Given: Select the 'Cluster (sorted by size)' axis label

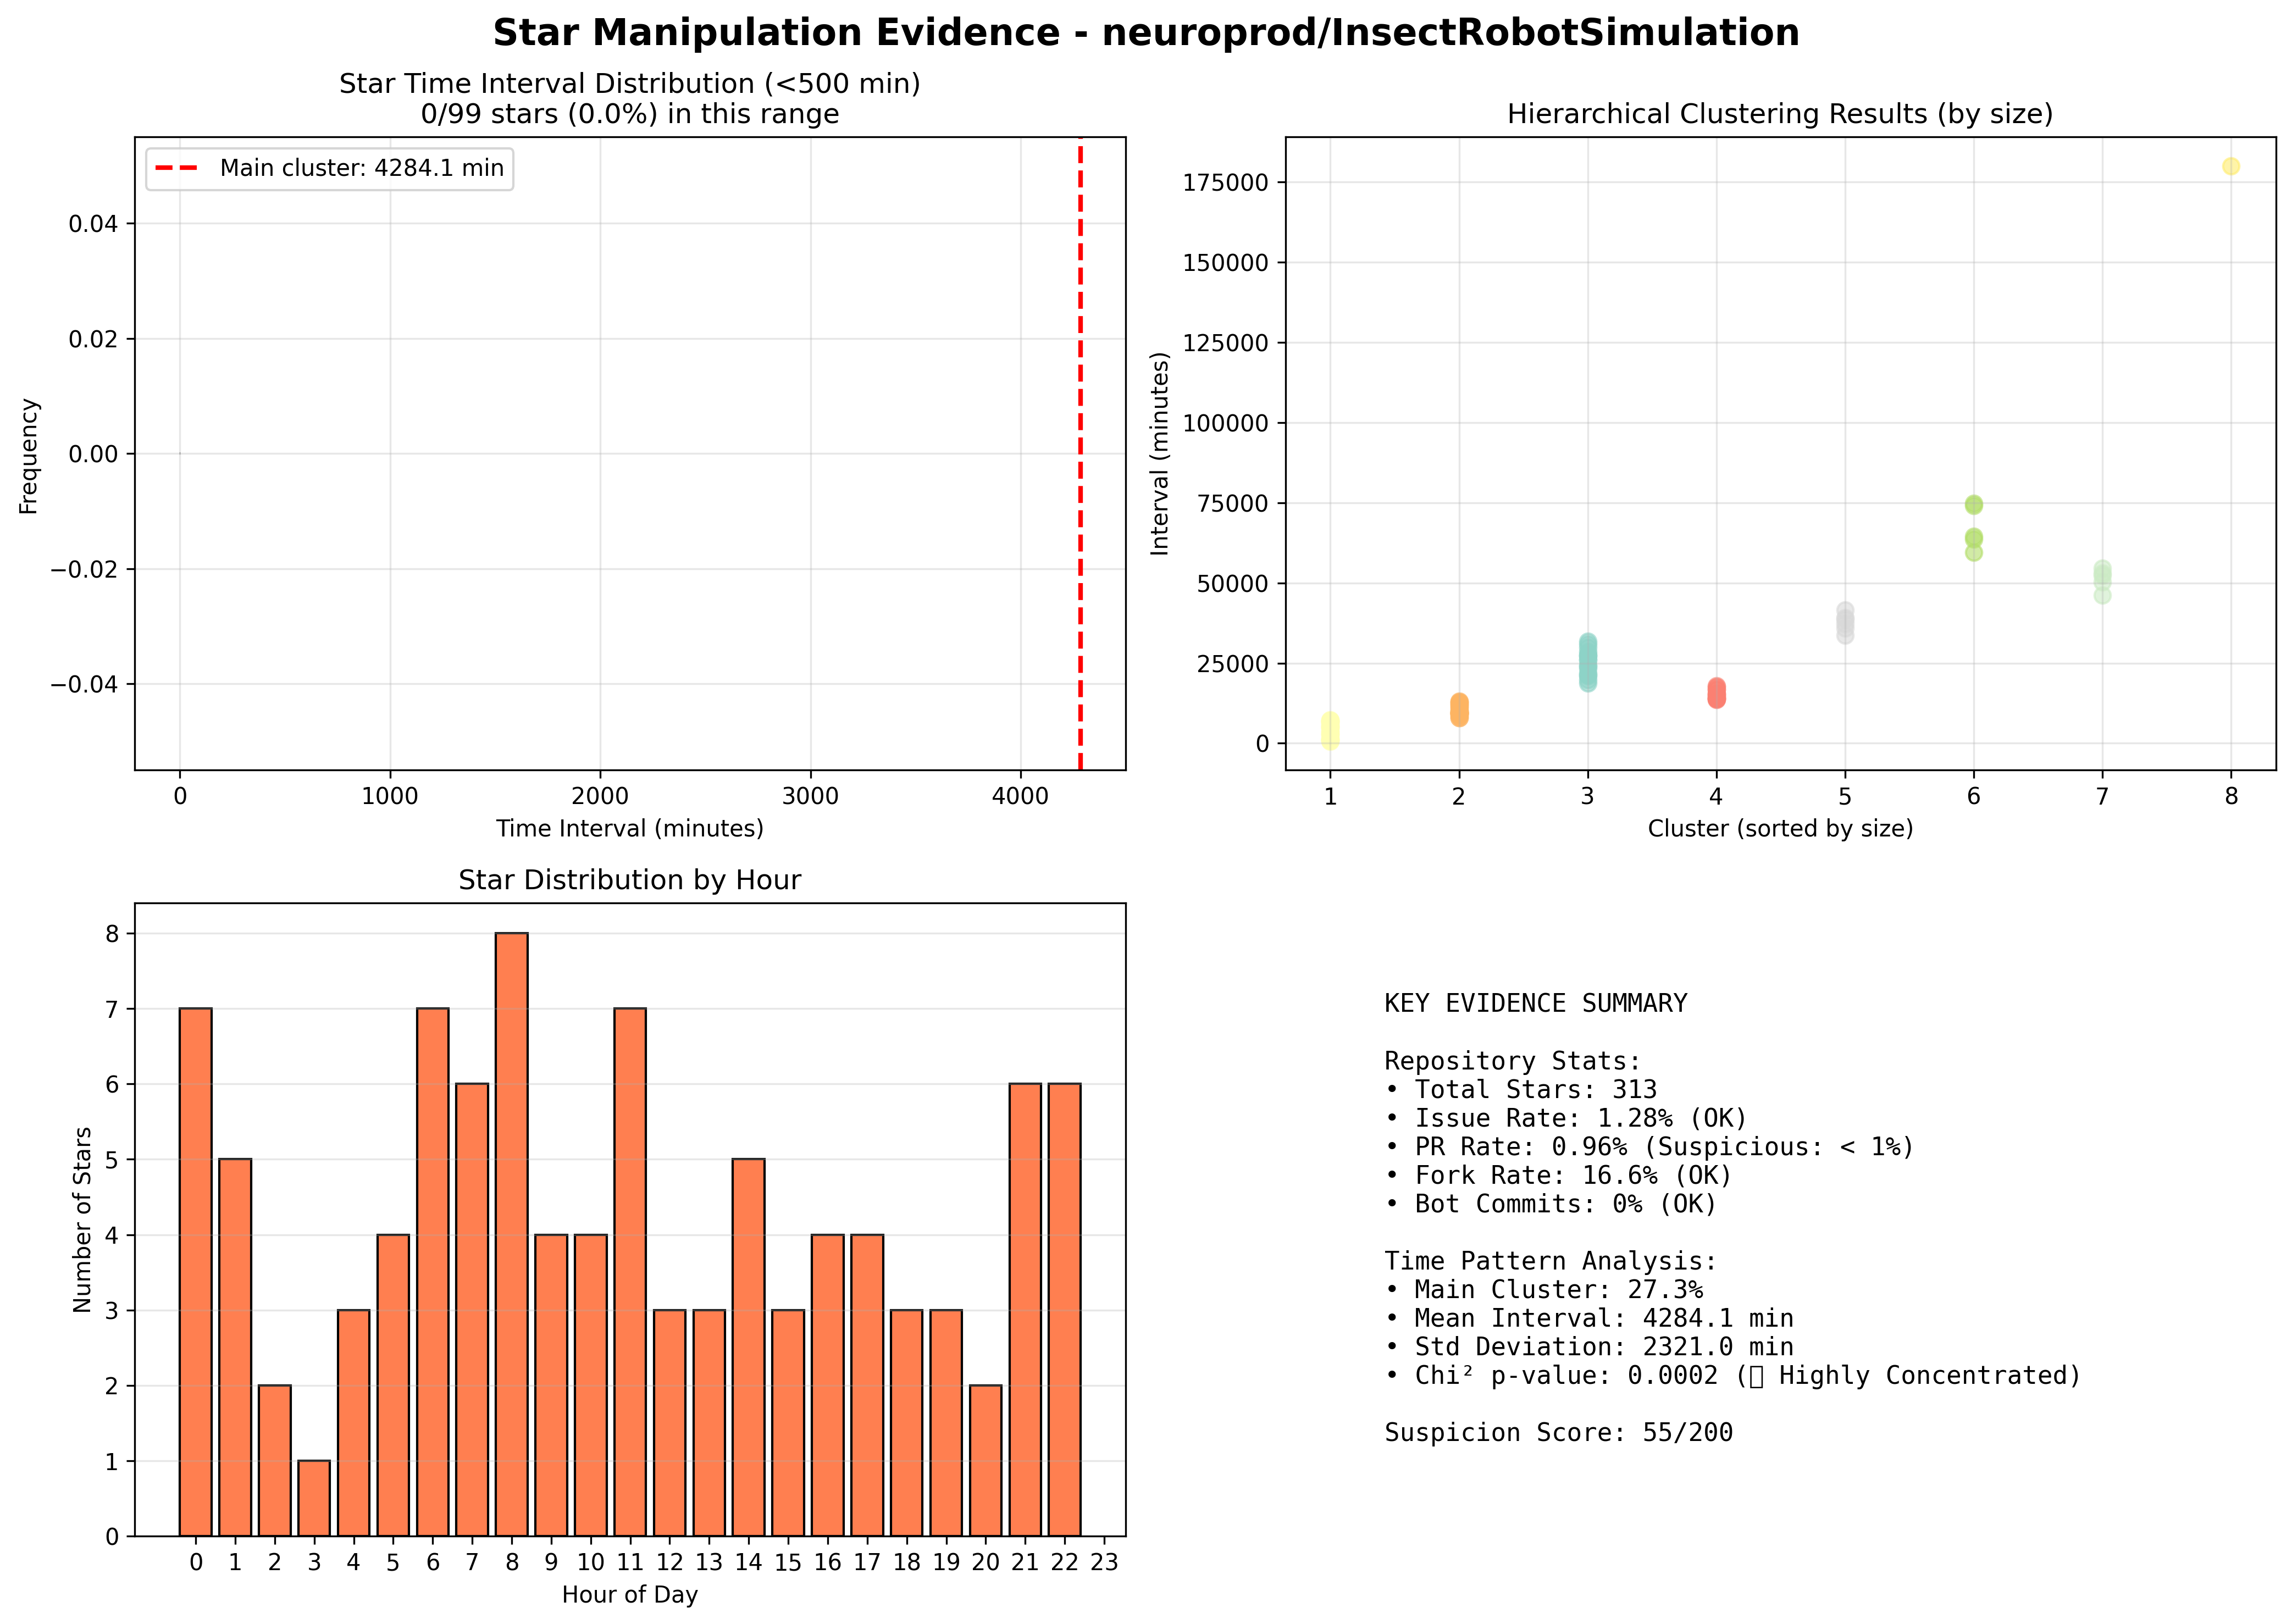Looking at the screenshot, I should tap(1780, 828).
